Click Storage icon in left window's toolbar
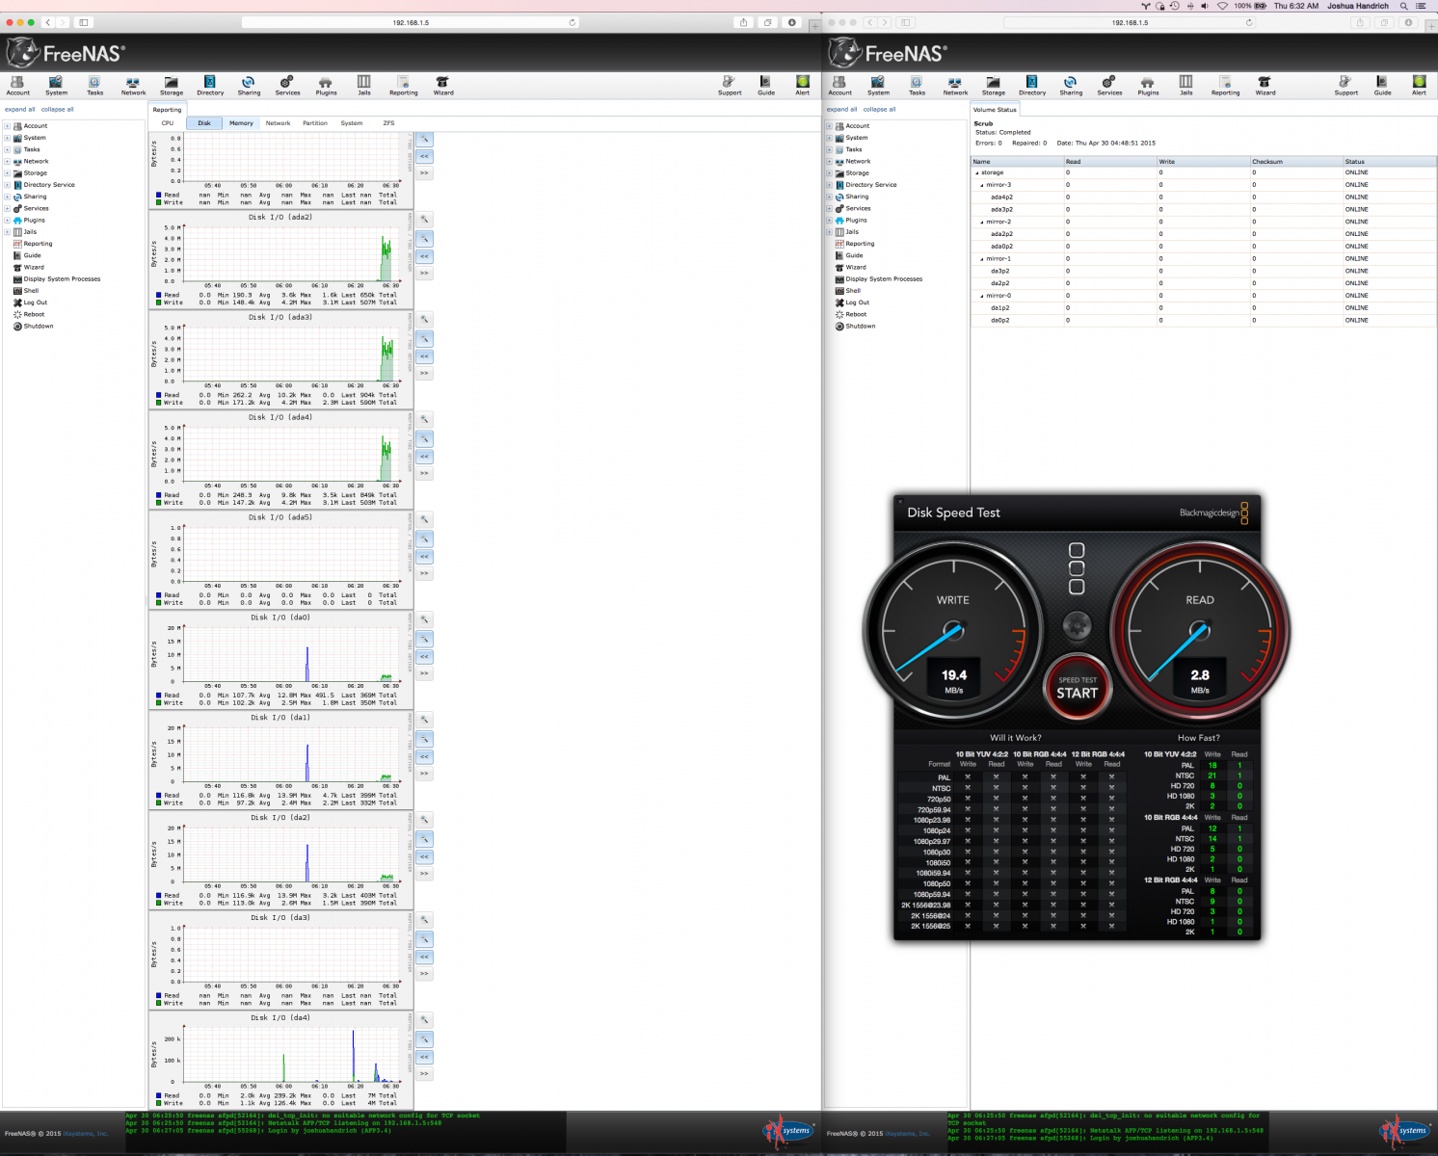 click(172, 86)
